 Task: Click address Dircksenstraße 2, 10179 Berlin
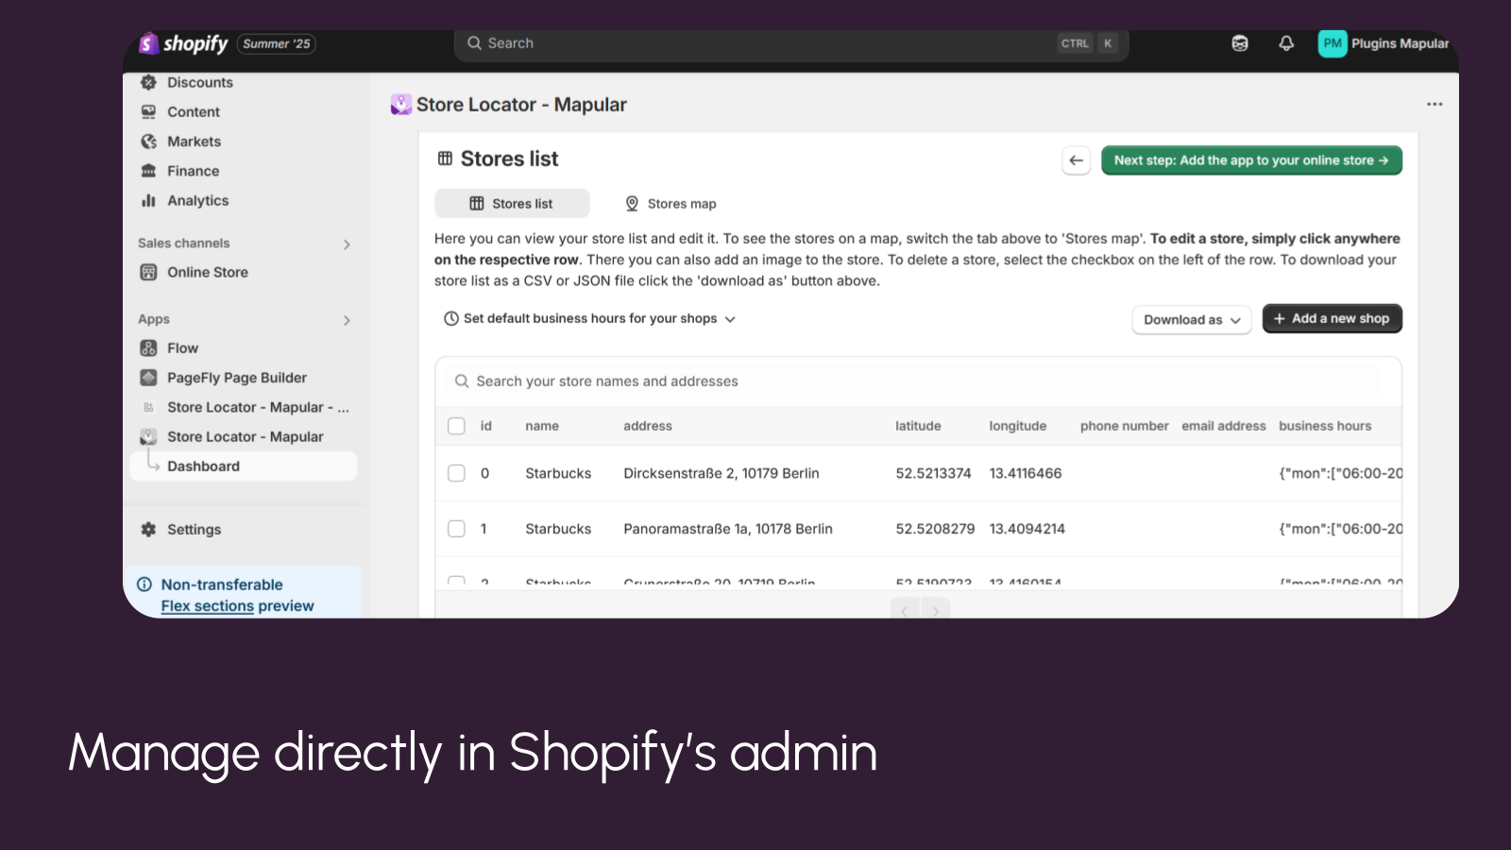722,473
